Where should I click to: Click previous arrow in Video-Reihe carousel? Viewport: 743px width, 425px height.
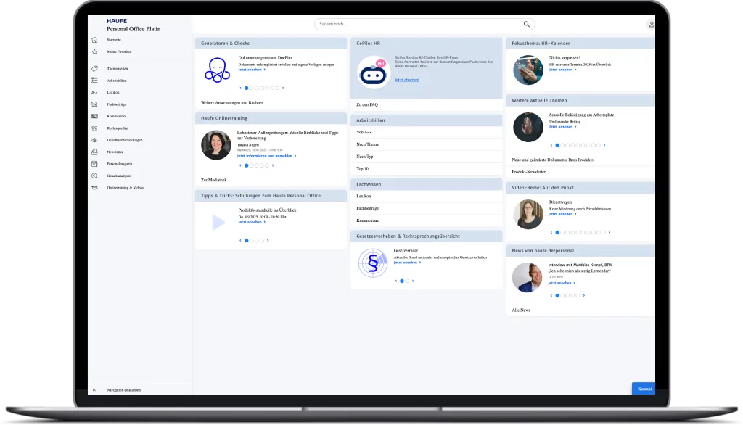click(551, 233)
